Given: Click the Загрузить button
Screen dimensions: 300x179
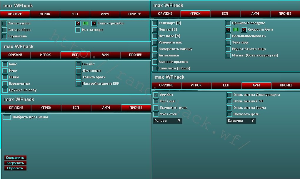Looking at the screenshot, I should pyautogui.click(x=15, y=163).
